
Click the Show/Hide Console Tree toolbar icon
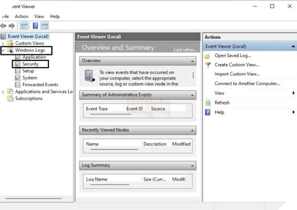tap(24, 26)
